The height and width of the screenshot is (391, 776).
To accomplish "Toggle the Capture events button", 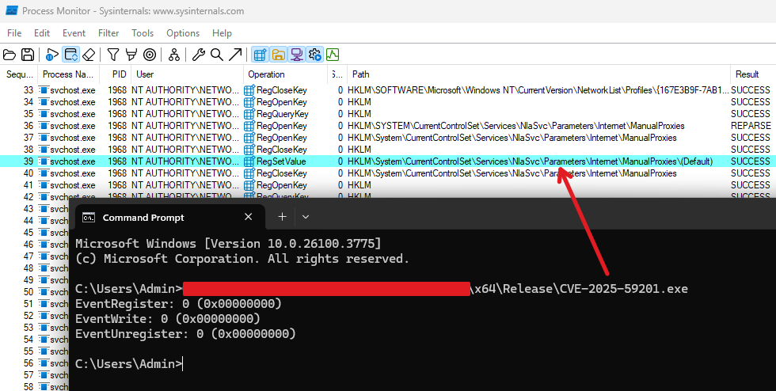I will [51, 55].
